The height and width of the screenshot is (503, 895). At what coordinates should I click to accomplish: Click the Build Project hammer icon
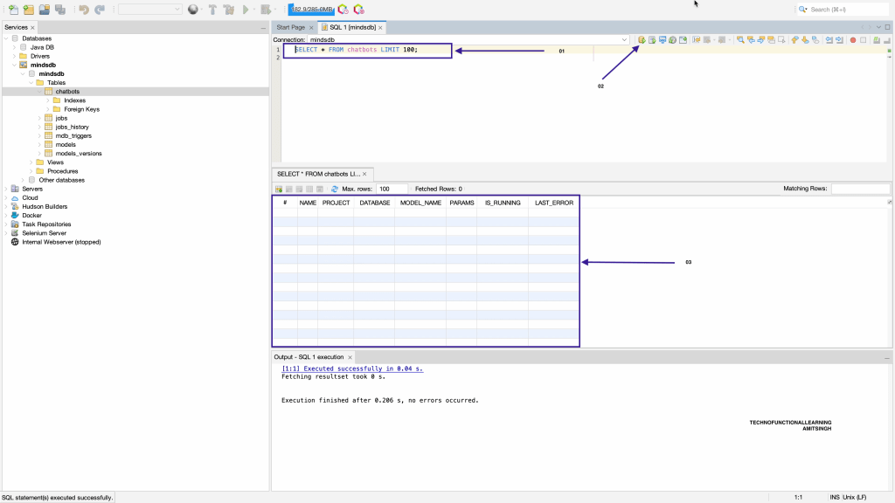point(212,9)
